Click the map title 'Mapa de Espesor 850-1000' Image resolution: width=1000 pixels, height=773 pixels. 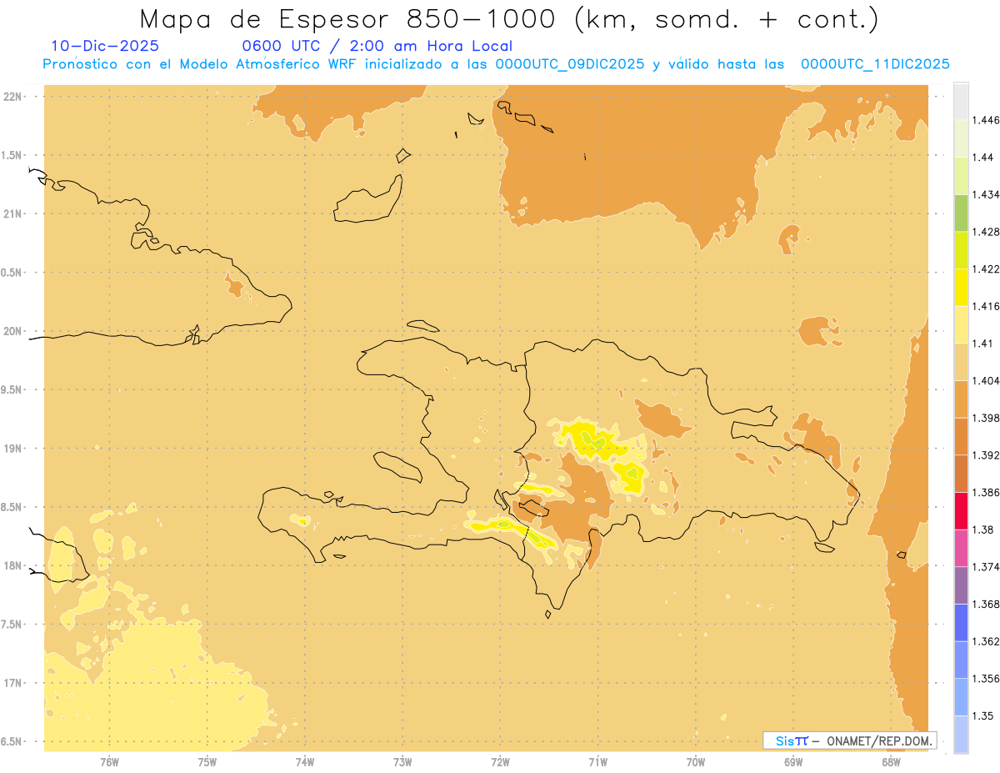350,18
